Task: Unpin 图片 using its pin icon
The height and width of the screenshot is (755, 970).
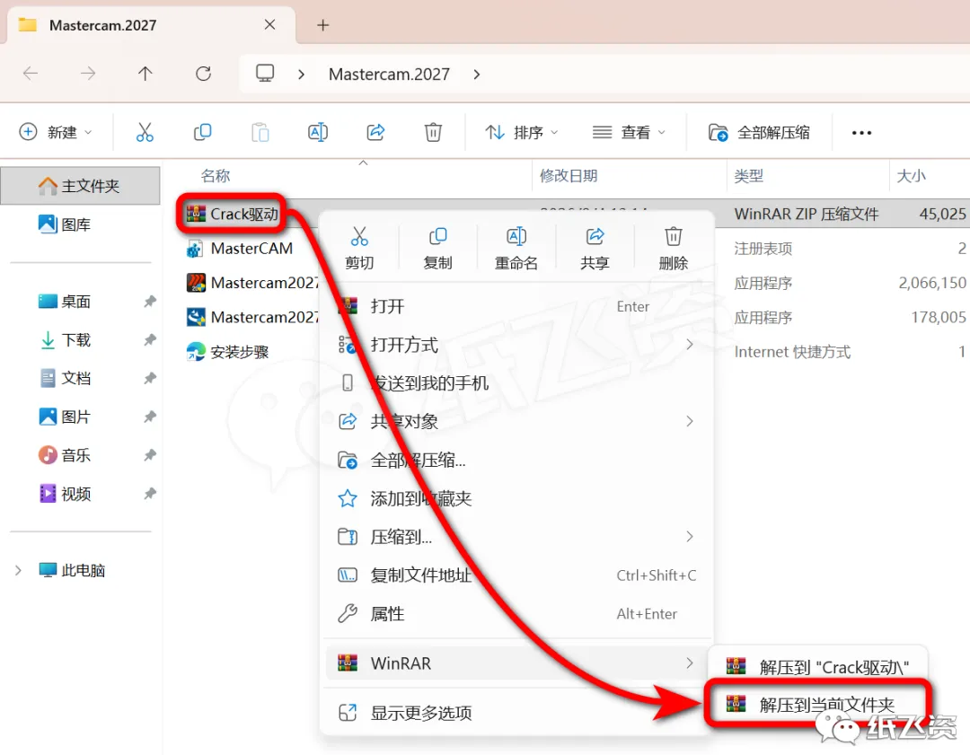Action: [150, 417]
